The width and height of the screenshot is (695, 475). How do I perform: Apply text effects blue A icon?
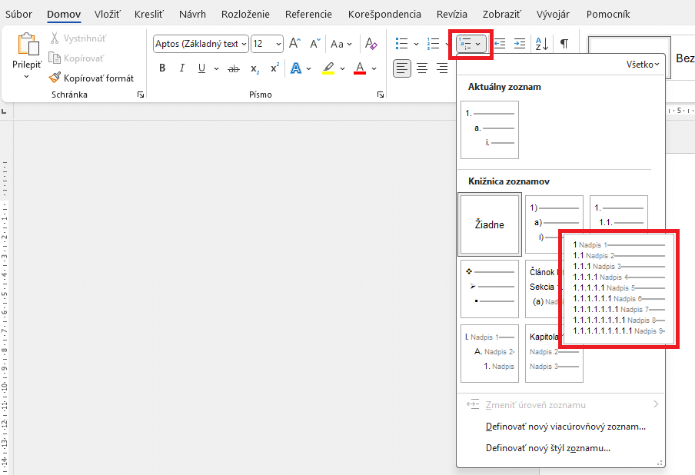tap(296, 68)
